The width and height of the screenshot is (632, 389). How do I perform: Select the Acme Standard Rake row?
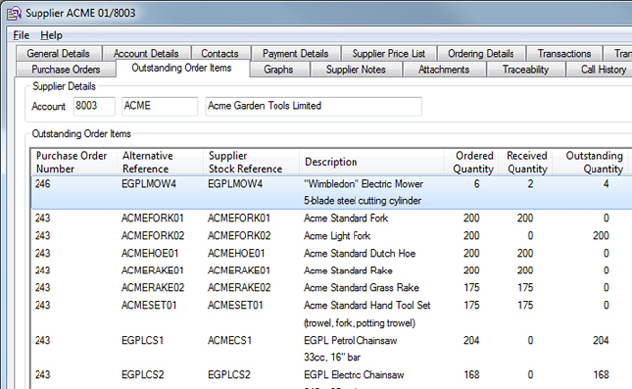[x=332, y=271]
